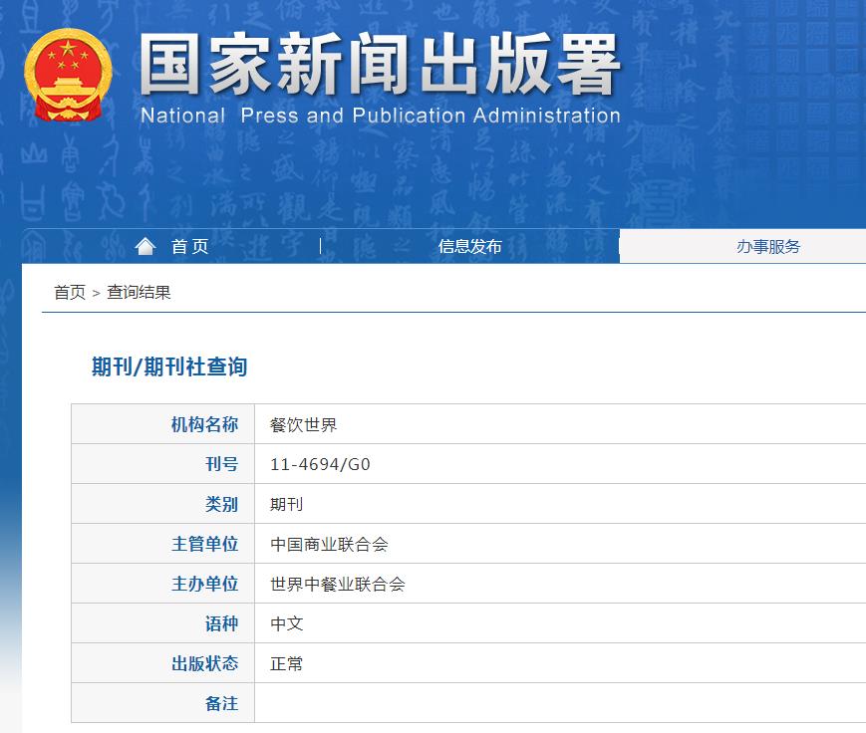
Task: Open the 信息发布 navigation menu
Action: pyautogui.click(x=469, y=247)
